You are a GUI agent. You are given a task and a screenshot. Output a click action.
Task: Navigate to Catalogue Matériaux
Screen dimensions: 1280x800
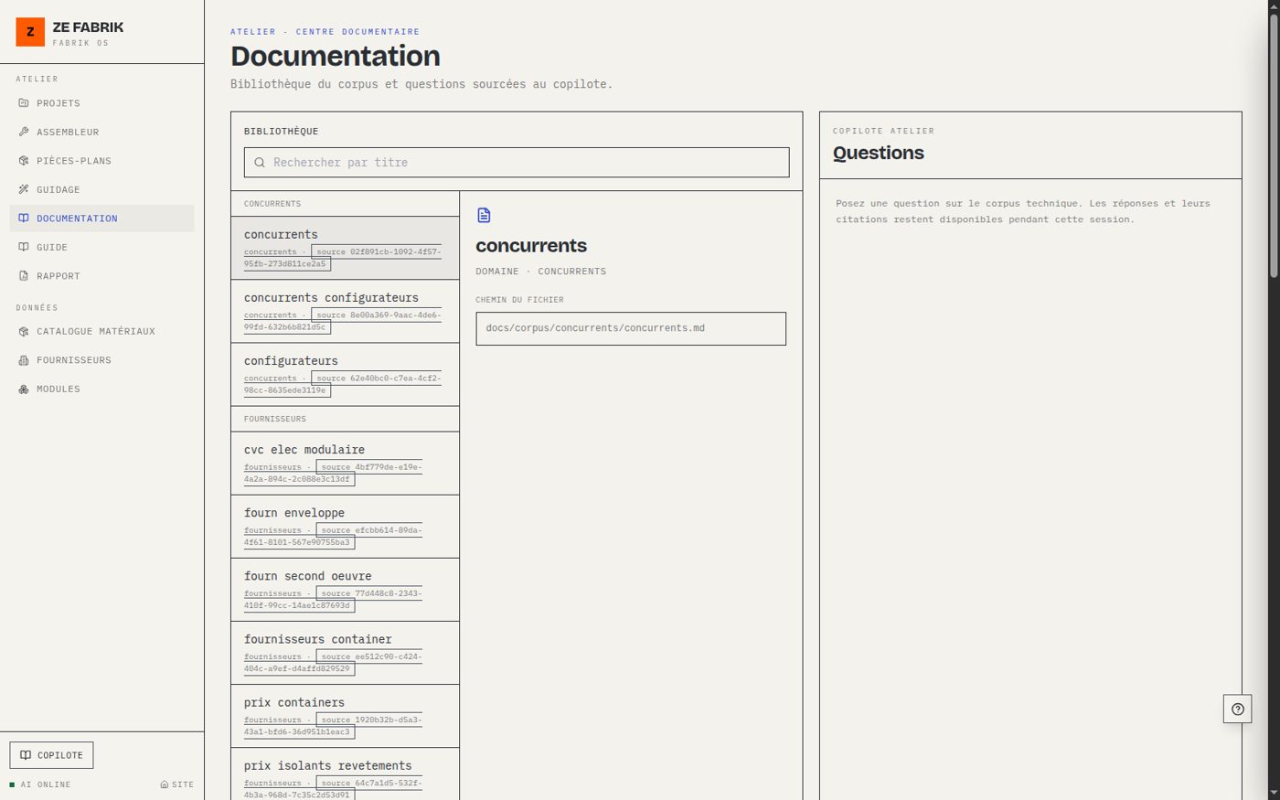[102, 331]
